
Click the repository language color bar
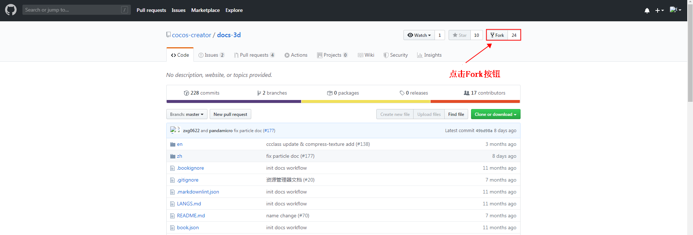pos(343,102)
